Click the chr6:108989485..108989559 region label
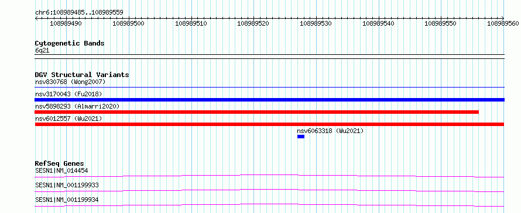Screen dimensions: 521x213 point(79,13)
